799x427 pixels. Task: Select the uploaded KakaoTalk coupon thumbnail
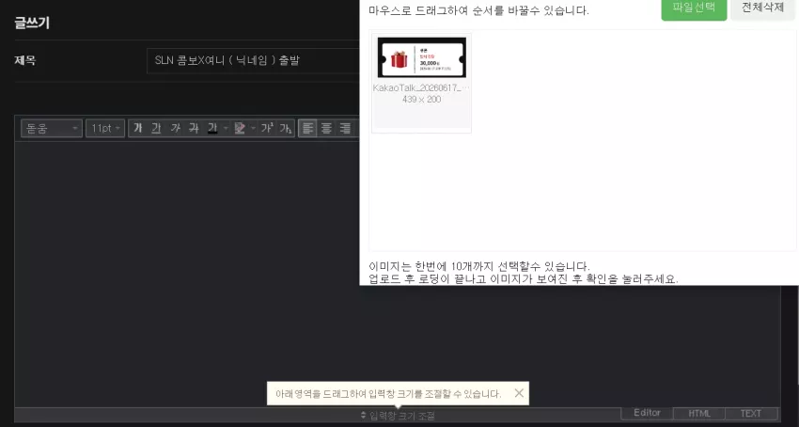(421, 57)
